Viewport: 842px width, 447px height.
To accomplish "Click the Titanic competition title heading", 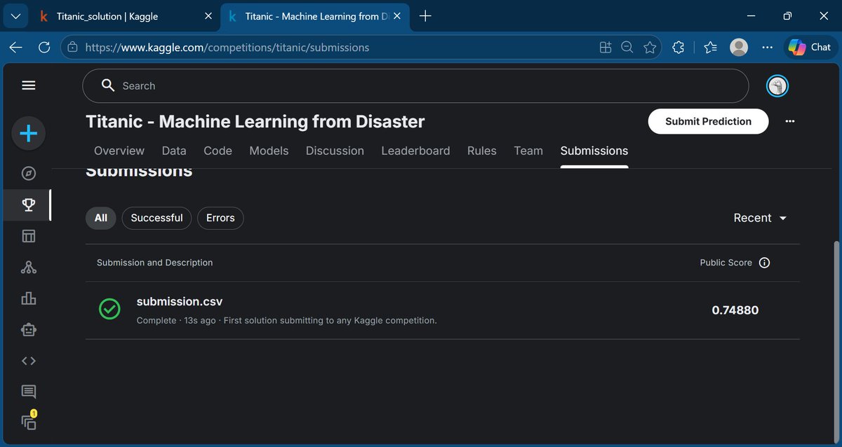I will click(255, 121).
